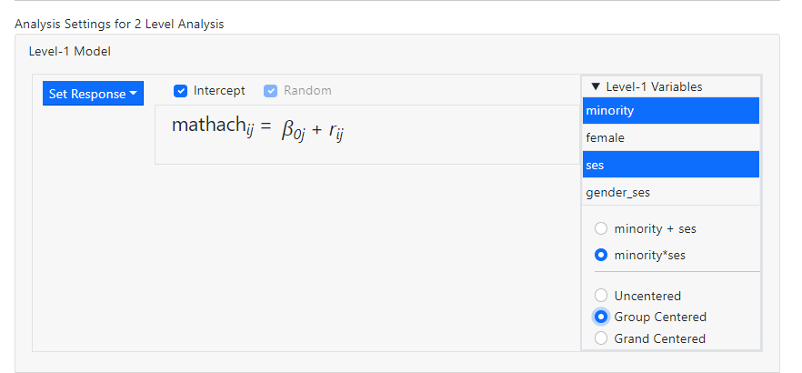Image resolution: width=802 pixels, height=373 pixels.
Task: Choose the 'minority*ses' interaction radio option
Action: click(601, 255)
